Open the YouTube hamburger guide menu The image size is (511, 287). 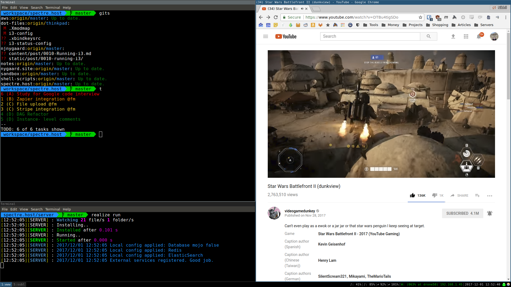(x=265, y=36)
